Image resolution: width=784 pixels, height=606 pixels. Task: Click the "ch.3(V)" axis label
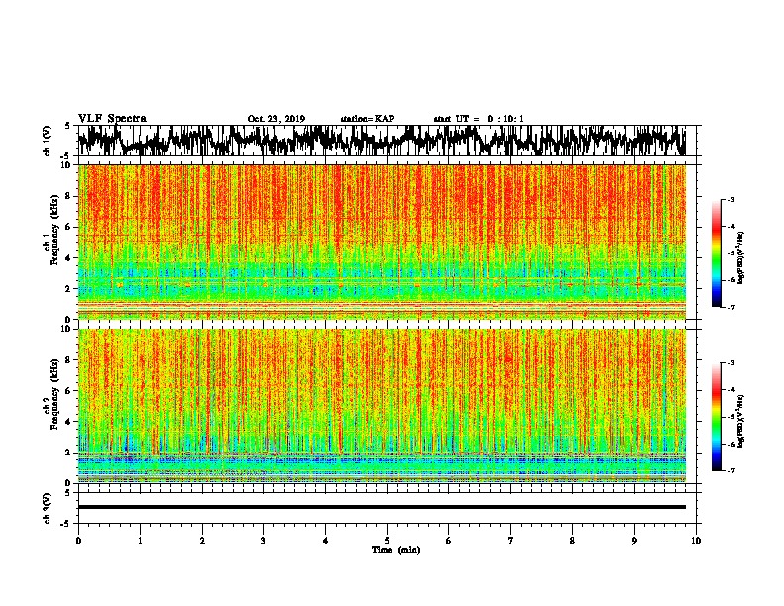tap(48, 508)
